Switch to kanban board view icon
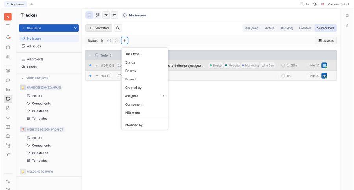The height and width of the screenshot is (190, 354). click(x=98, y=15)
